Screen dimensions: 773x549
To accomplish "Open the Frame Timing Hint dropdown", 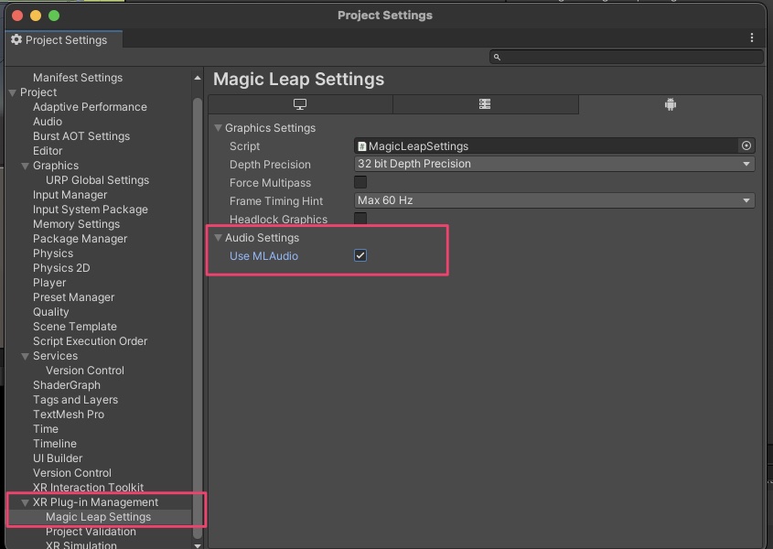I will (x=554, y=200).
